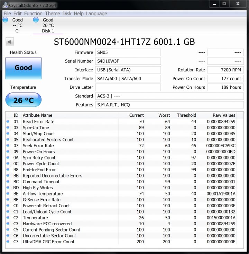
Task: Click status dot for Command Timeout
Action: click(x=8, y=181)
